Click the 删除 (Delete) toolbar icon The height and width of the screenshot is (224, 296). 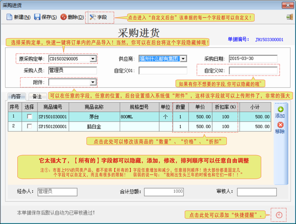[64, 17]
